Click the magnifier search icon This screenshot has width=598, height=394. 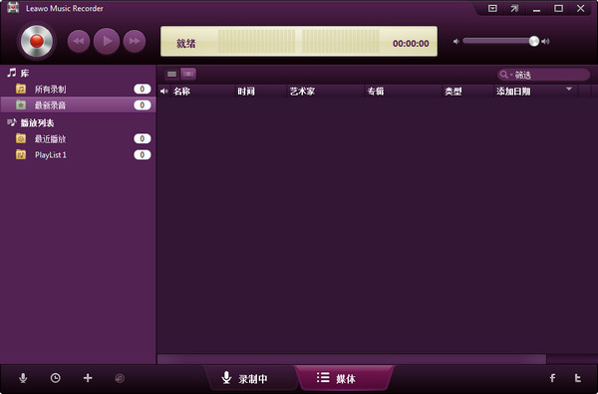tap(503, 75)
